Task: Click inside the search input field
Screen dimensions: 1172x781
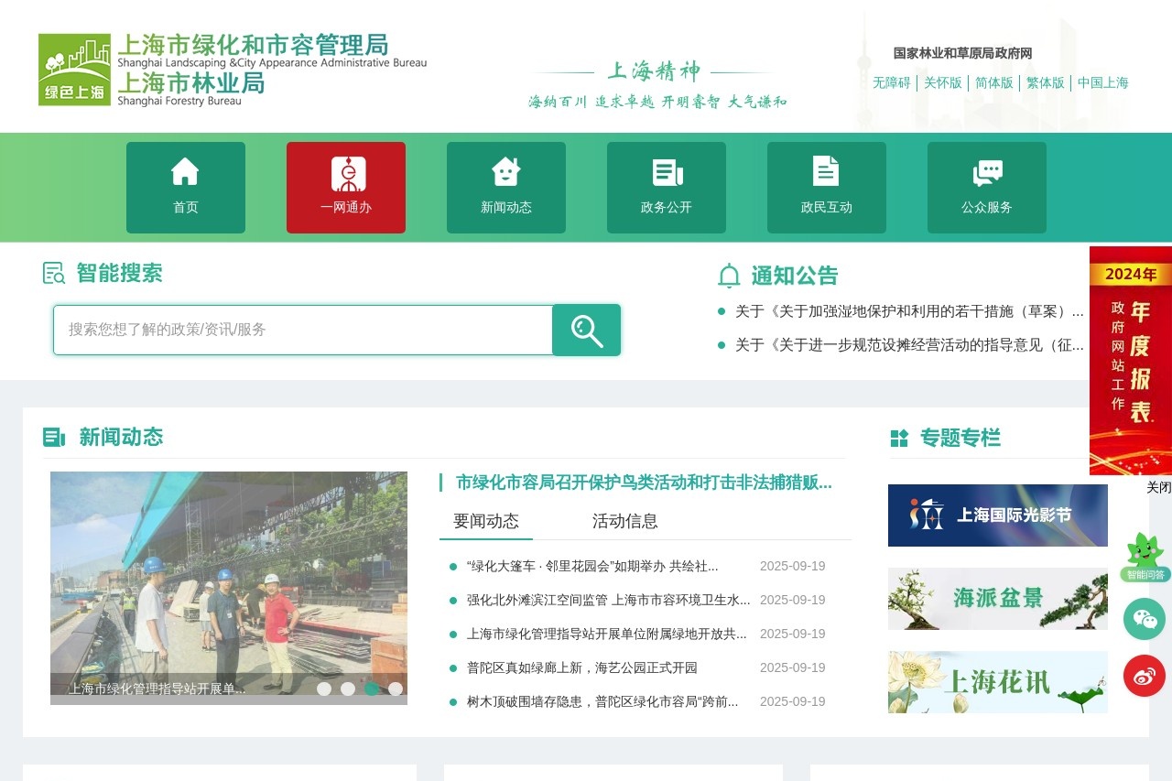Action: click(x=302, y=330)
